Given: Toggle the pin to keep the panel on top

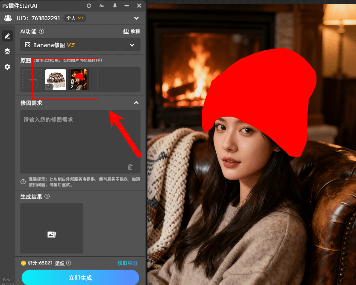Looking at the screenshot, I should point(115,6).
